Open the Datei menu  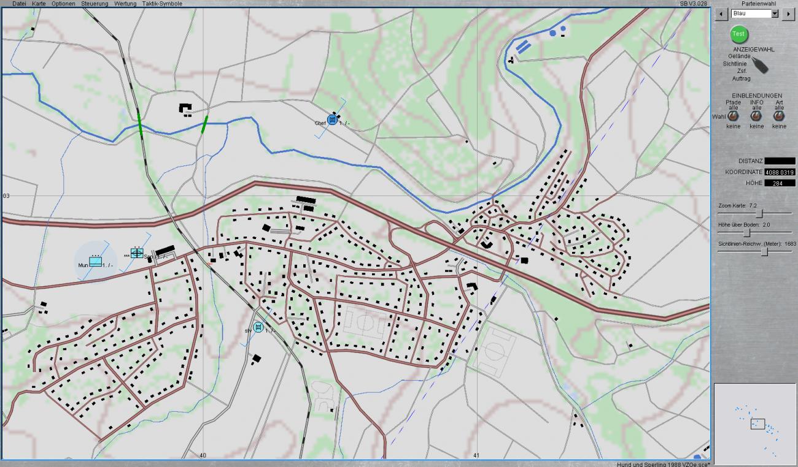coord(19,4)
